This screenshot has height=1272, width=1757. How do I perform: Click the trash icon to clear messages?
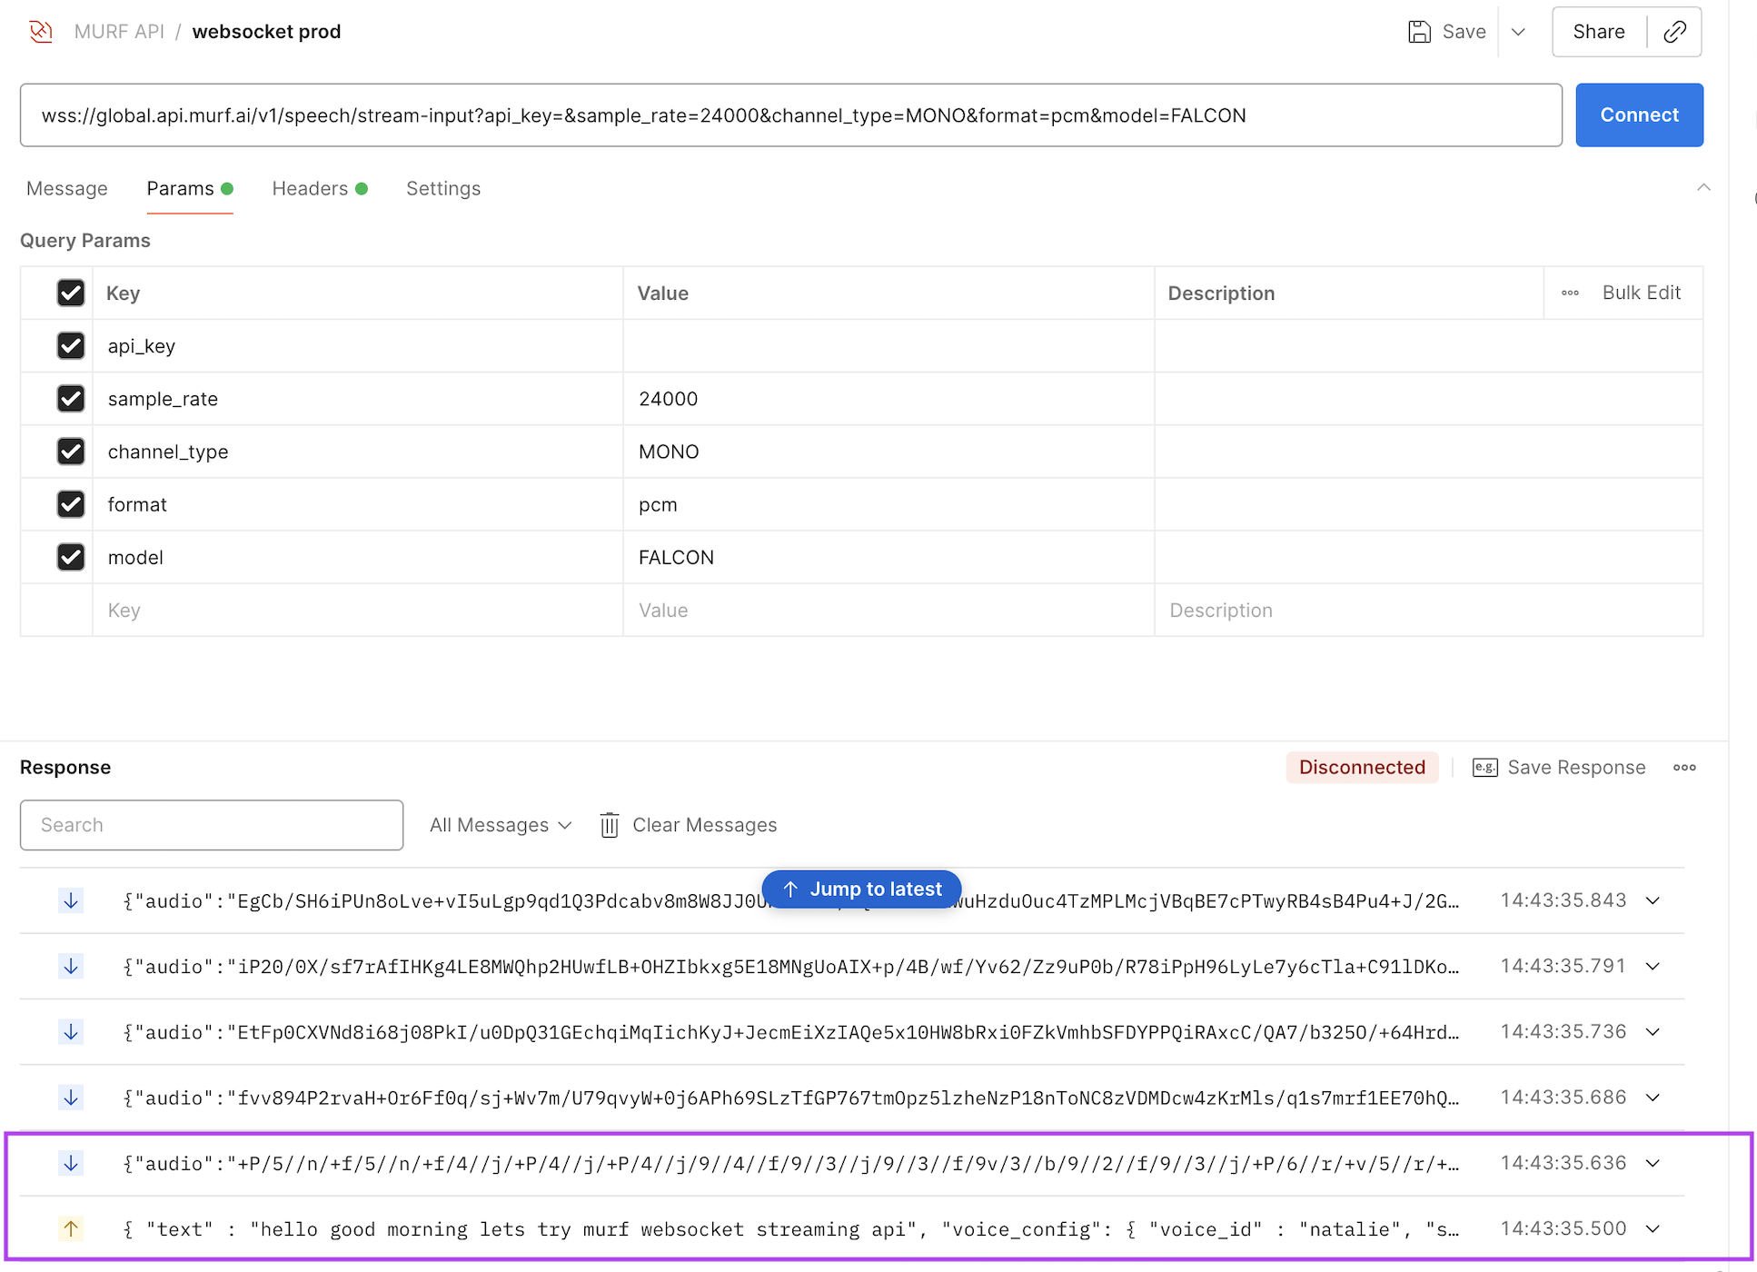click(x=610, y=825)
